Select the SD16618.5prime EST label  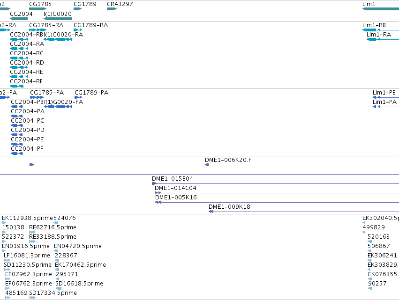click(x=79, y=284)
